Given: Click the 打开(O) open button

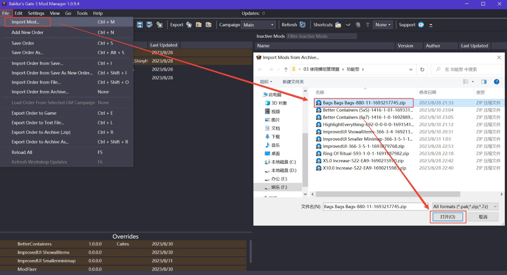Looking at the screenshot, I should tap(448, 217).
